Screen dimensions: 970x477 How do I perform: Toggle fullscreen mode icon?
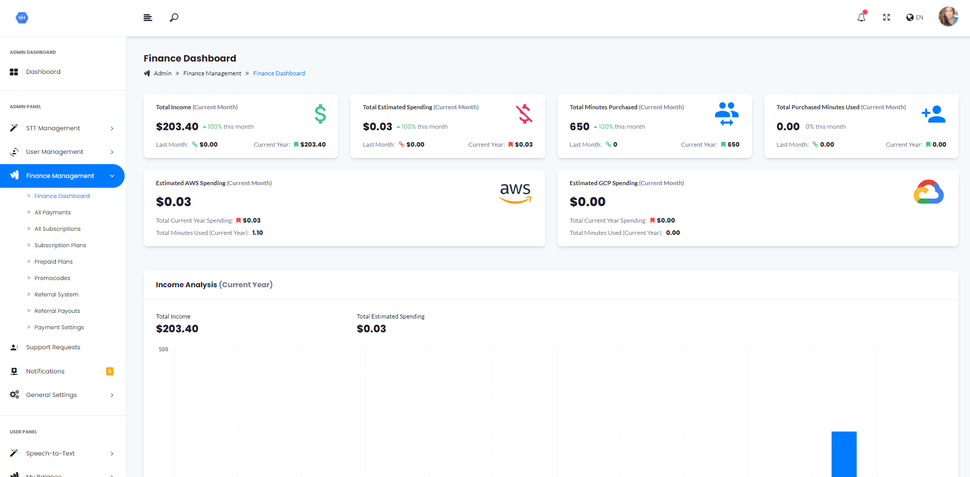(886, 17)
